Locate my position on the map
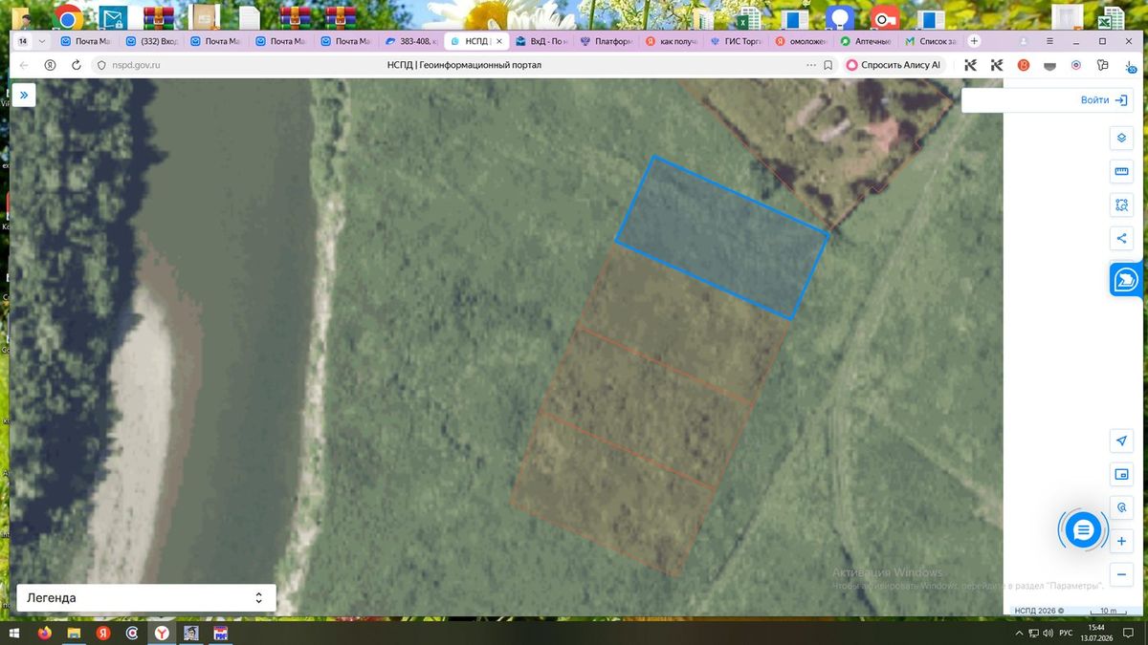Image resolution: width=1148 pixels, height=645 pixels. coord(1121,441)
